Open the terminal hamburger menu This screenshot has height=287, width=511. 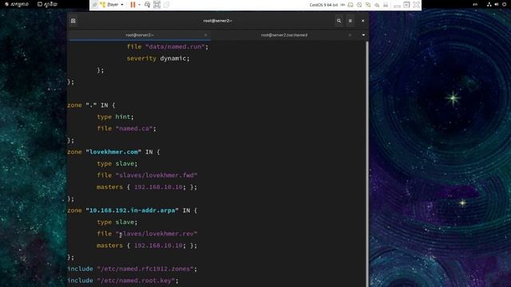click(x=350, y=21)
